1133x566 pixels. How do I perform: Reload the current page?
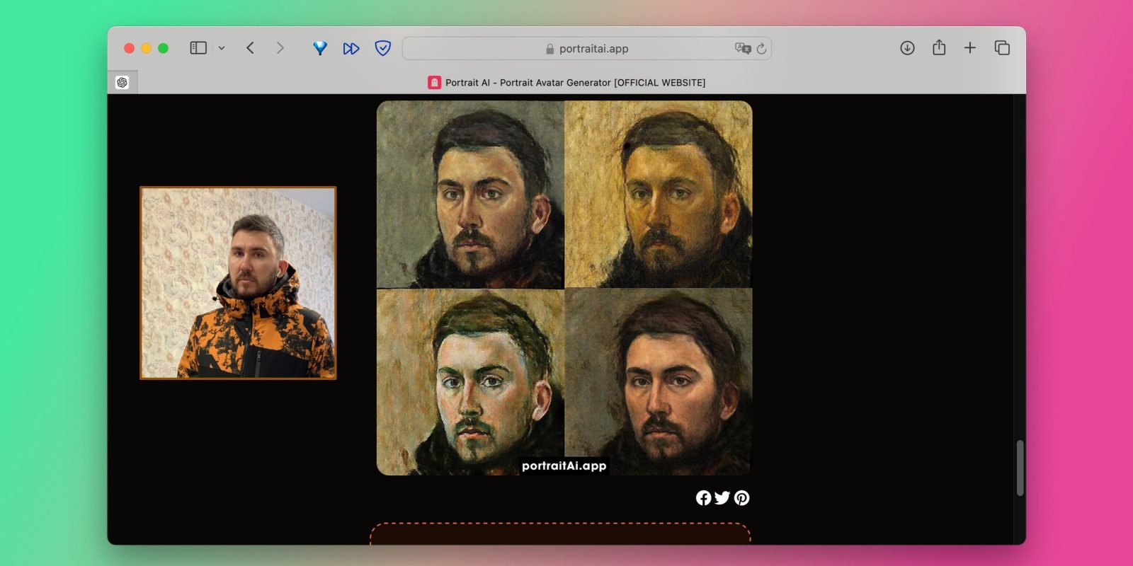click(x=761, y=49)
